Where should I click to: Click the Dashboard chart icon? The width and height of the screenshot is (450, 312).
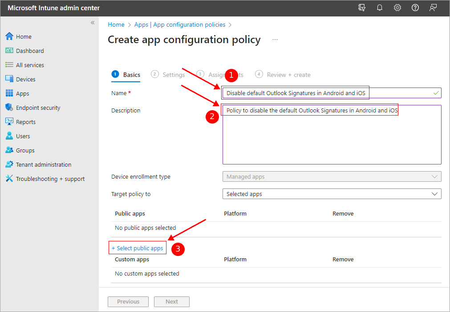[9, 51]
